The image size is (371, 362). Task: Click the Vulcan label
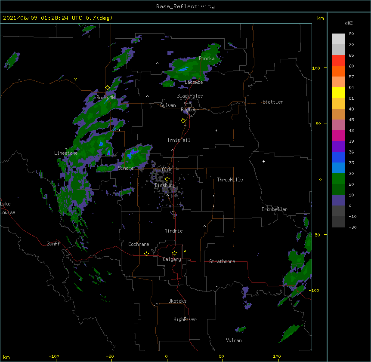[x=234, y=341]
